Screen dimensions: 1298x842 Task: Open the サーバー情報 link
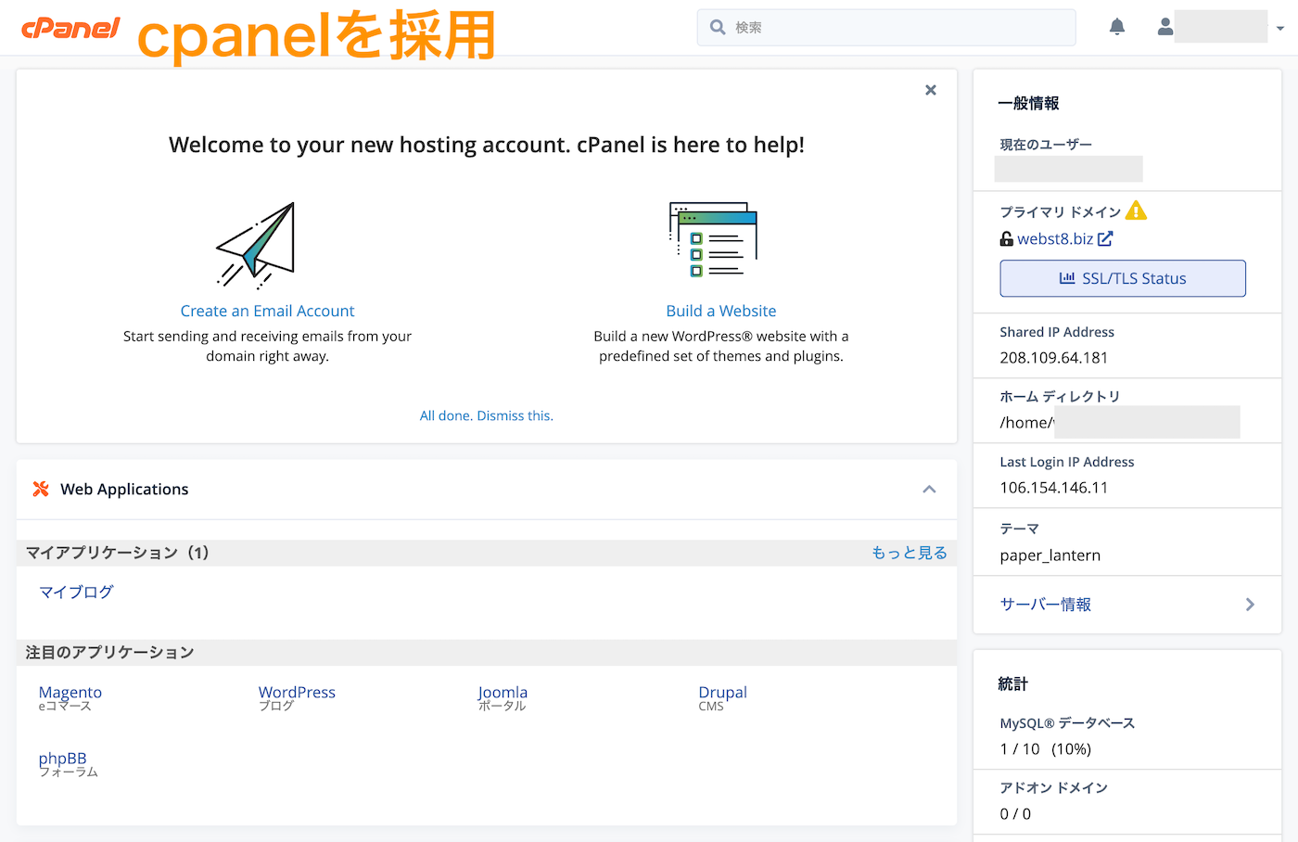click(1046, 605)
